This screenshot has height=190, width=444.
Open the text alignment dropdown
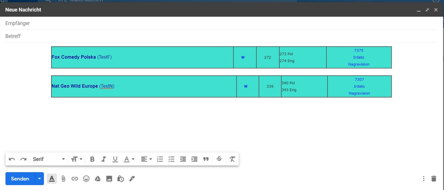tap(147, 159)
